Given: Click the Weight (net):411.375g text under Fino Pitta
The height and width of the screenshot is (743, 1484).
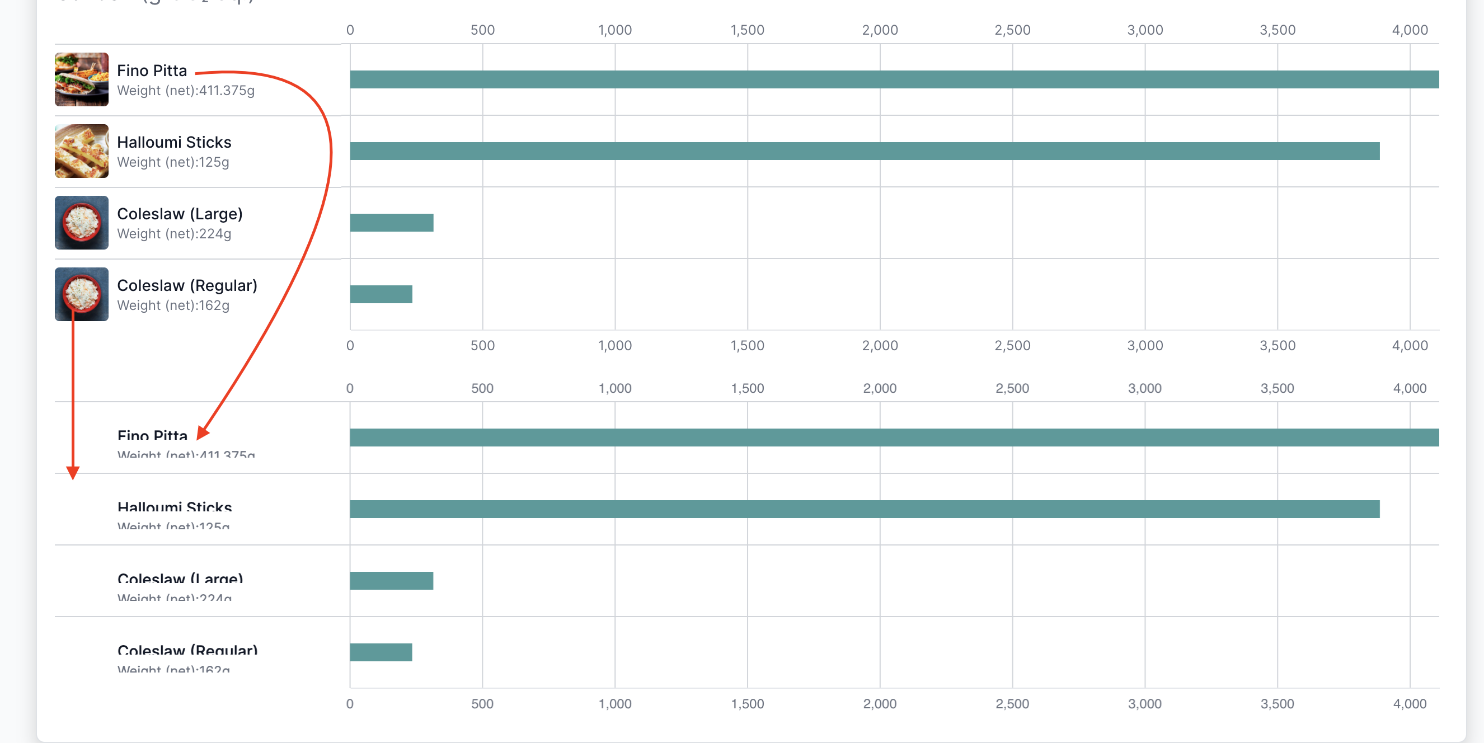Looking at the screenshot, I should pyautogui.click(x=186, y=91).
